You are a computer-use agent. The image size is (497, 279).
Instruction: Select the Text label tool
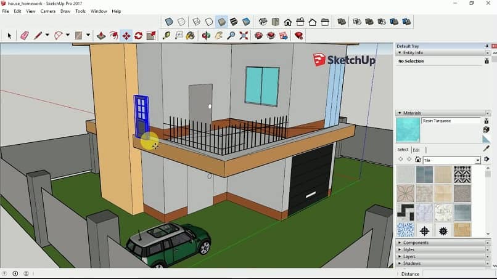(179, 36)
